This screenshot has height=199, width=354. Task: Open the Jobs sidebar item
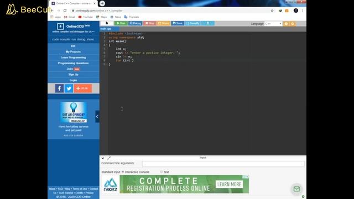(x=73, y=69)
